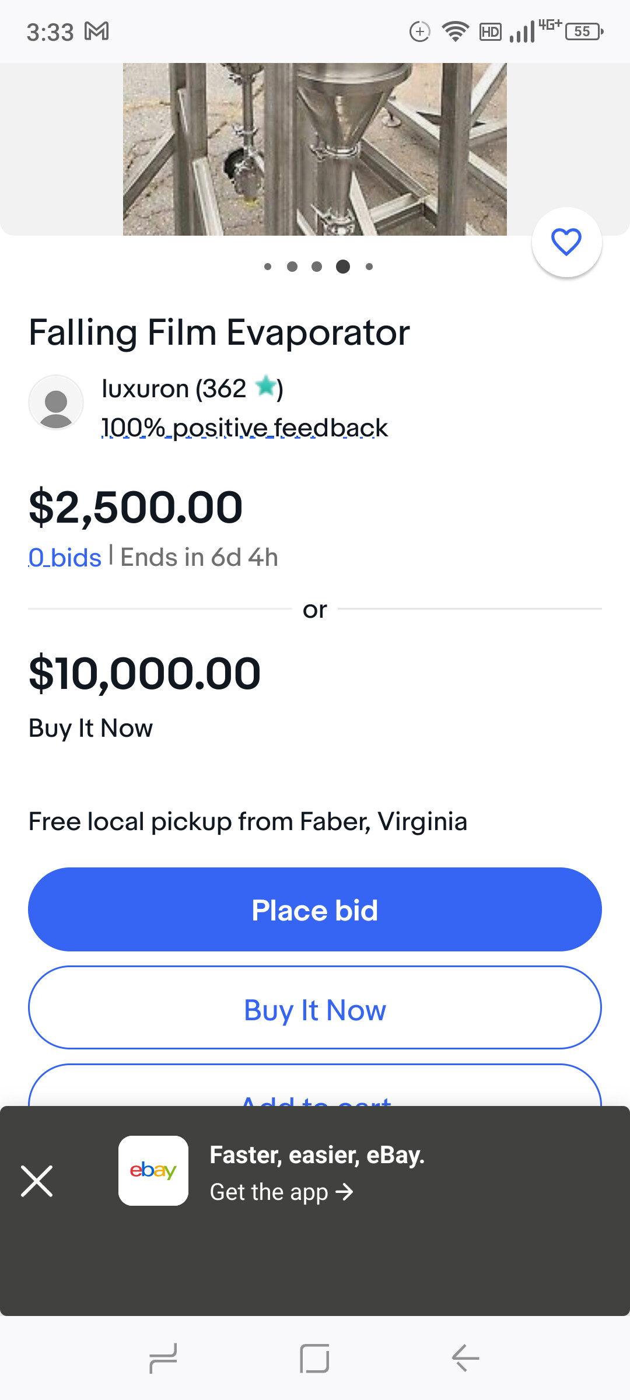
Task: Tap seller luxuron's avatar icon
Action: 56,402
